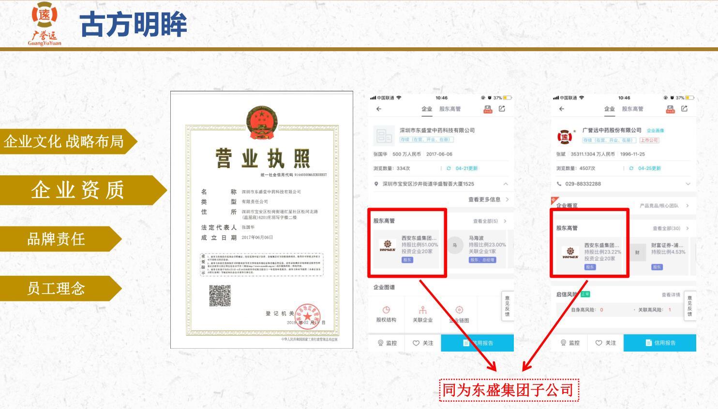Tap 关注 button in 东盛堂 screen
Viewport: 718px width, 409px height.
(x=423, y=343)
